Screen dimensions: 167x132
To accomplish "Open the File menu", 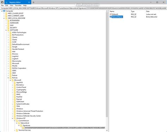I will point(2,6).
